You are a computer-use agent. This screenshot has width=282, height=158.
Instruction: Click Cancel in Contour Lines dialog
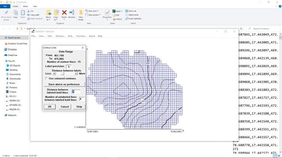pyautogui.click(x=65, y=107)
